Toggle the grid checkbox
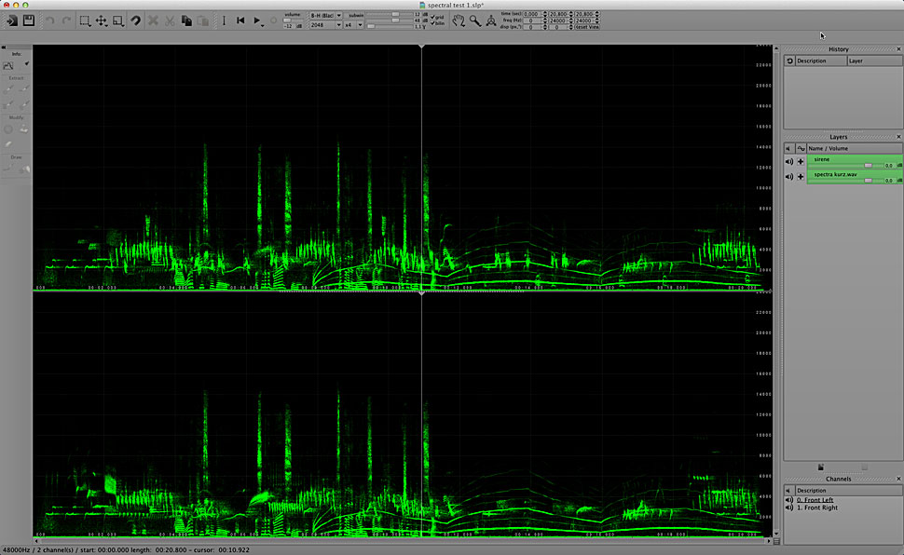The image size is (904, 555). [433, 17]
